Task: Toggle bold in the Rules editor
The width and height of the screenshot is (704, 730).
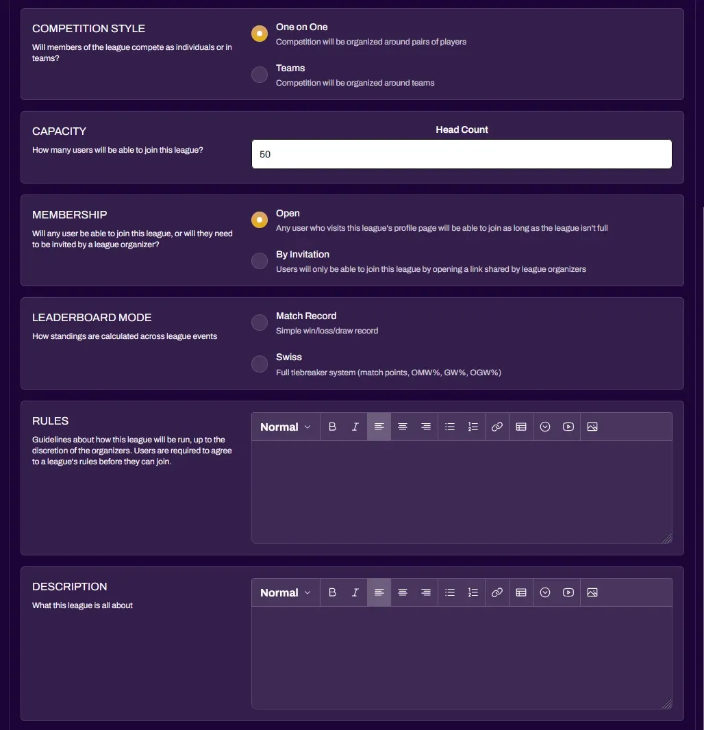Action: coord(332,427)
